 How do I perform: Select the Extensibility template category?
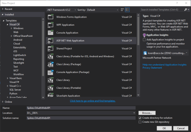click(20, 48)
